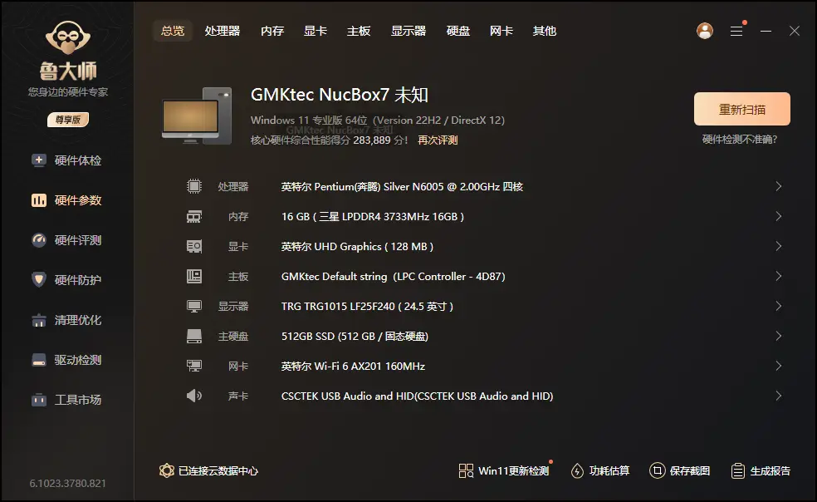Select 硬件参数 in the sidebar
Viewport: 817px width, 502px height.
[66, 200]
